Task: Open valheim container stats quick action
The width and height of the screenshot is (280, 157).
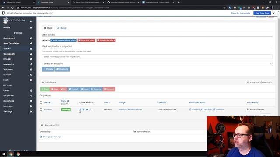Action: (87, 109)
